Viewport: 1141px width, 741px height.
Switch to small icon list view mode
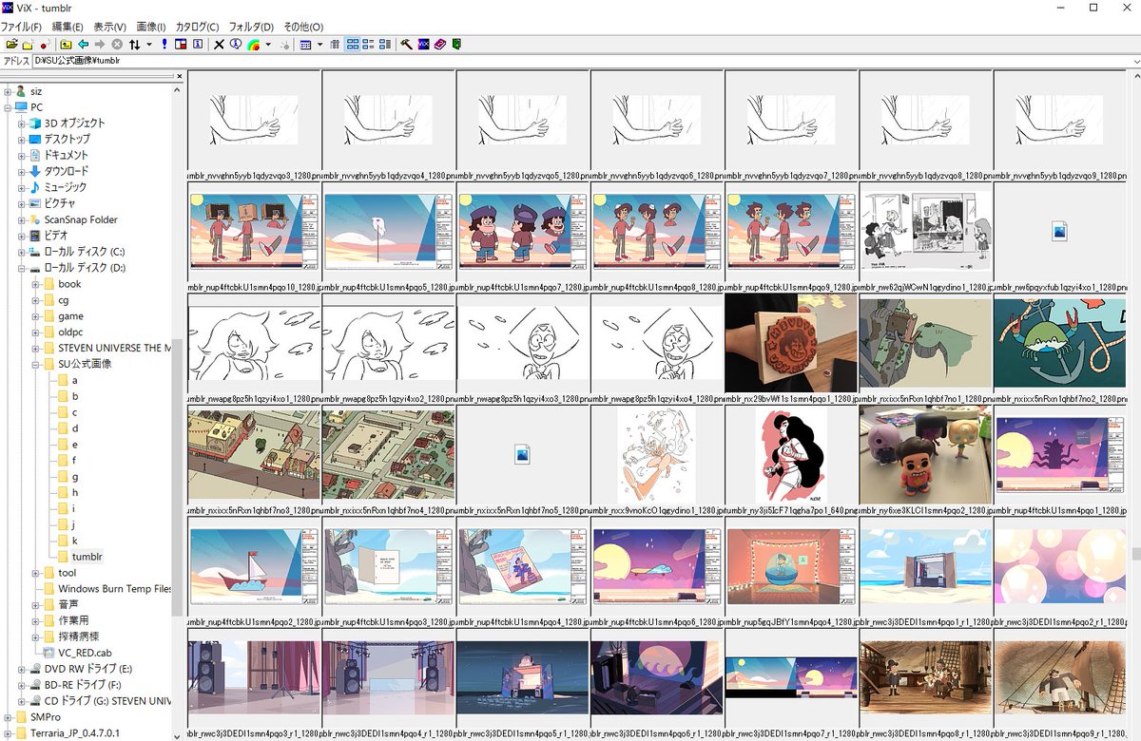point(368,44)
